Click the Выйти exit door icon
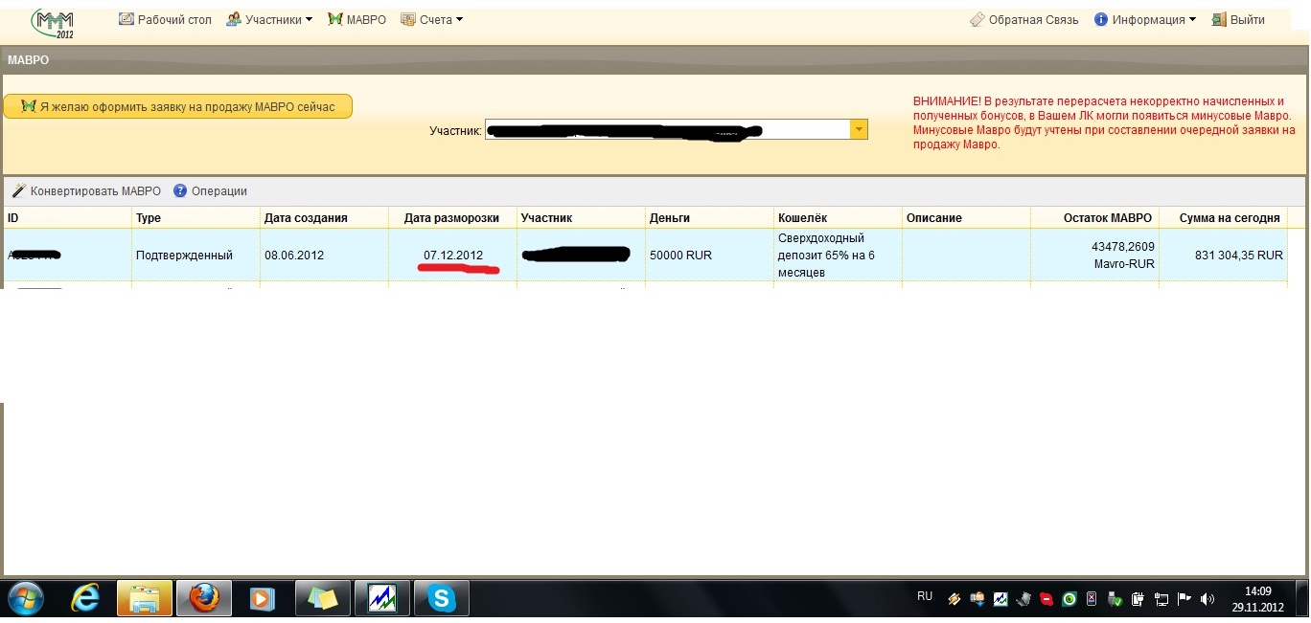The width and height of the screenshot is (1311, 623). 1219,19
